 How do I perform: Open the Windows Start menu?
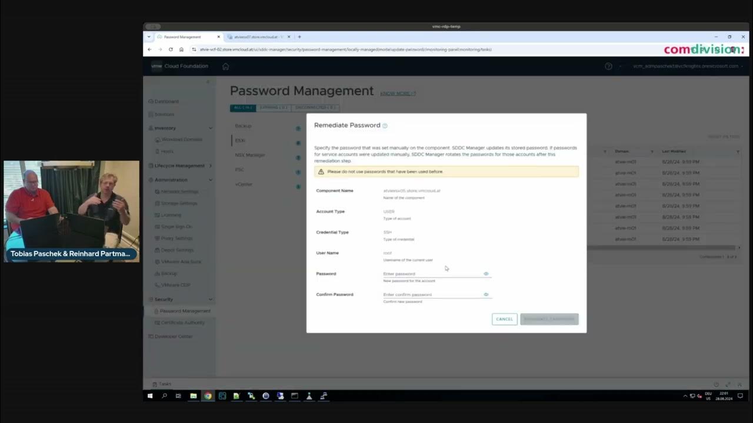[x=150, y=396]
